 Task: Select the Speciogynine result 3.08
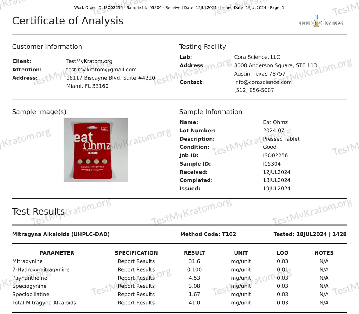tap(194, 286)
